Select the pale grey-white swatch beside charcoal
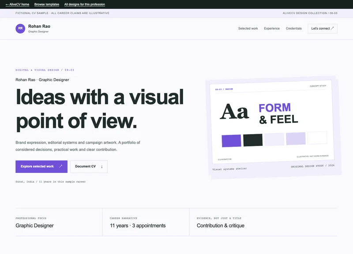 (274, 139)
